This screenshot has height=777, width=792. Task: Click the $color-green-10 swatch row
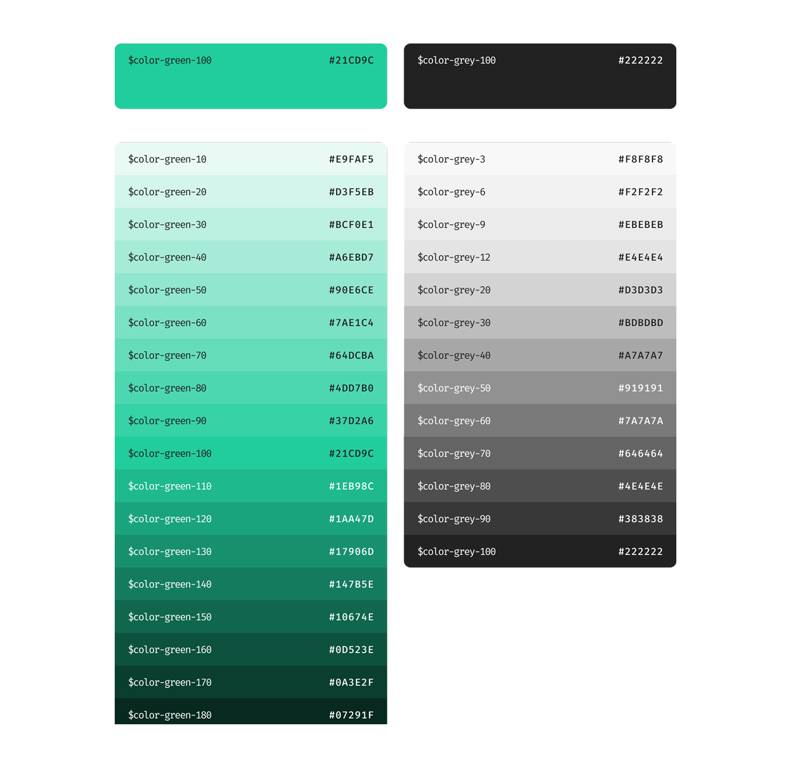click(251, 159)
